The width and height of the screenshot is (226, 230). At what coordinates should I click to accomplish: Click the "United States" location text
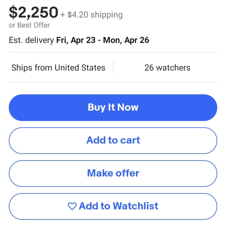coord(80,67)
